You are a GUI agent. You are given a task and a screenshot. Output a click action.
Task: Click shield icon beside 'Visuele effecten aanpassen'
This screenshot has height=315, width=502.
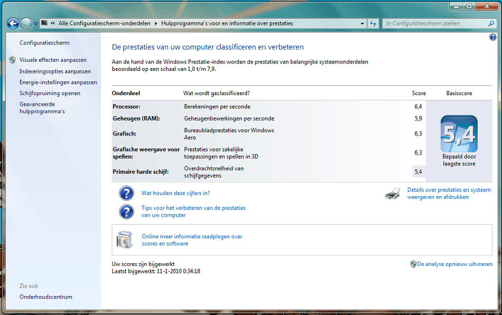pos(13,60)
